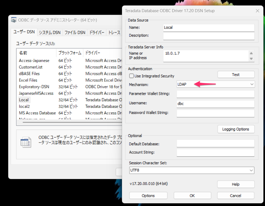Screen dimensions: 265x206
Task: Click the down arrow in server address box
Action: (251, 59)
